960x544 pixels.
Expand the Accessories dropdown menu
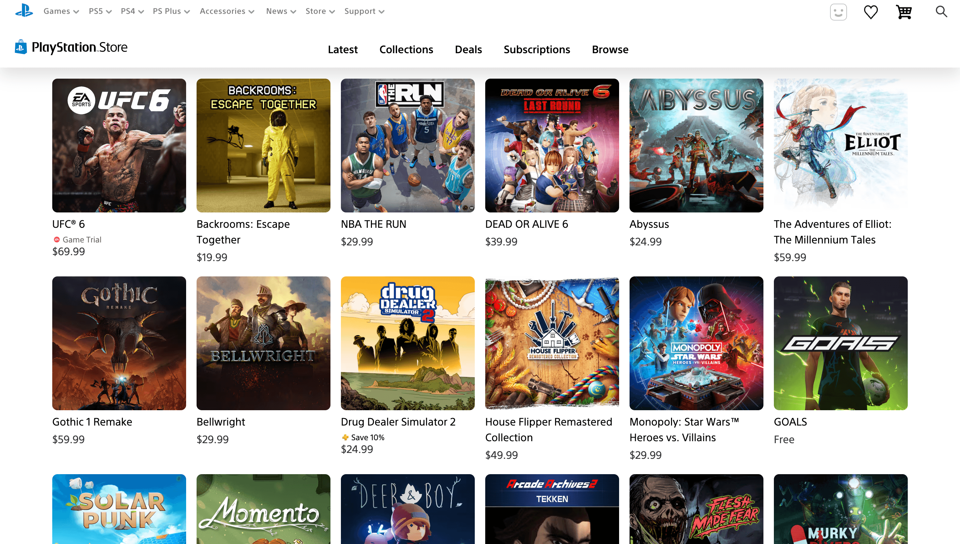click(227, 11)
